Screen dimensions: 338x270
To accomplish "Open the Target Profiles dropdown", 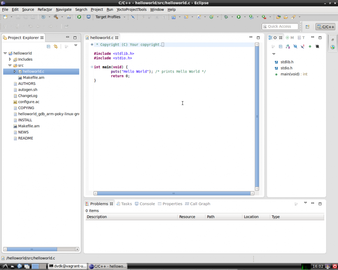I will pyautogui.click(x=124, y=17).
